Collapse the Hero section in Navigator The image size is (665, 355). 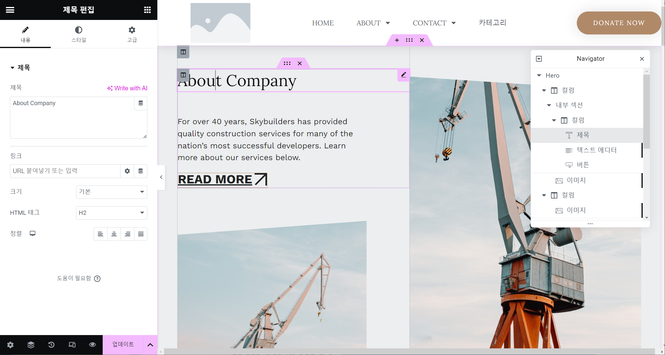tap(539, 76)
